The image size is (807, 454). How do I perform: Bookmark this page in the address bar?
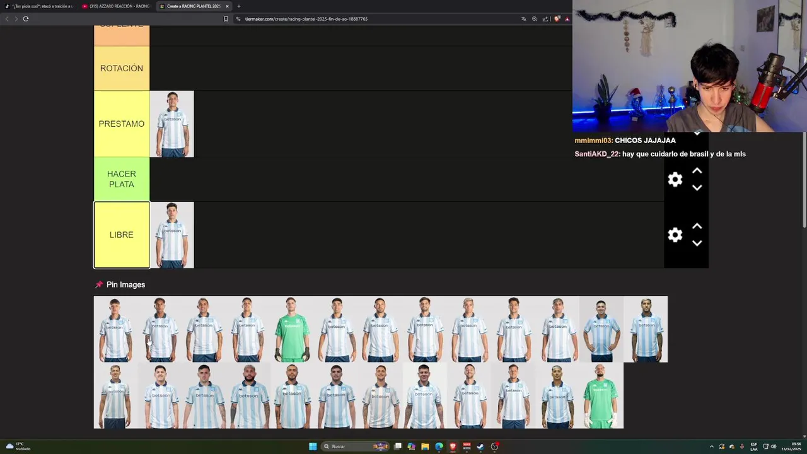coord(226,19)
